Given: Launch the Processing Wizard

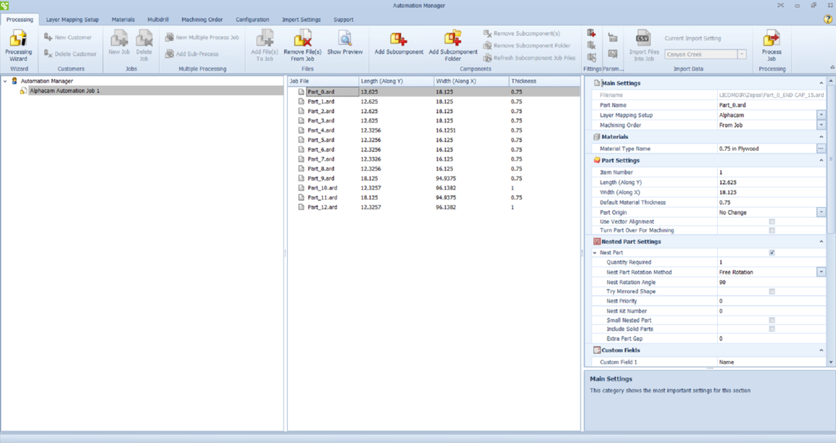Looking at the screenshot, I should (18, 45).
